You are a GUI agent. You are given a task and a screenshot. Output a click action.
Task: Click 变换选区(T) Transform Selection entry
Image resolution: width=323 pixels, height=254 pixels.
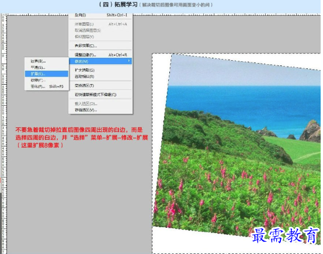100,85
